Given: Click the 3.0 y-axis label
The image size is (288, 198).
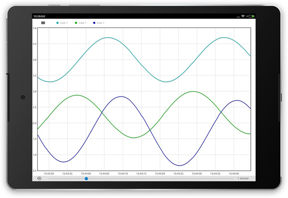Looking at the screenshot, I should 34,91.
